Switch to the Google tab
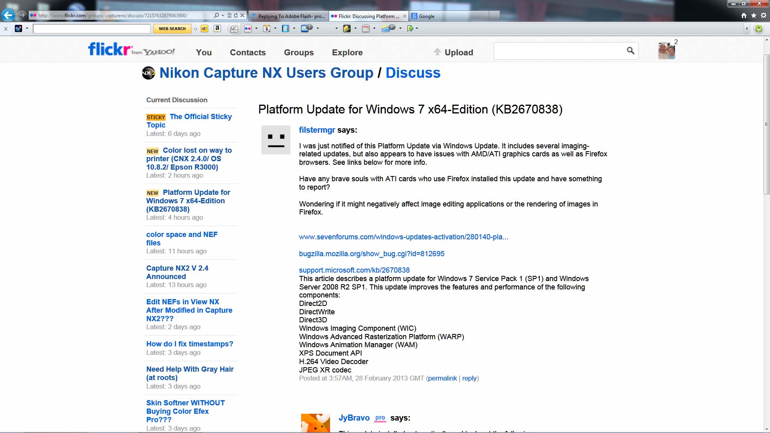770x433 pixels. click(427, 16)
